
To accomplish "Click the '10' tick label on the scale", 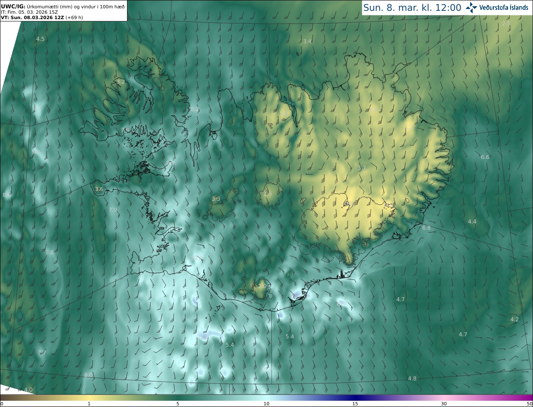I will (x=266, y=404).
